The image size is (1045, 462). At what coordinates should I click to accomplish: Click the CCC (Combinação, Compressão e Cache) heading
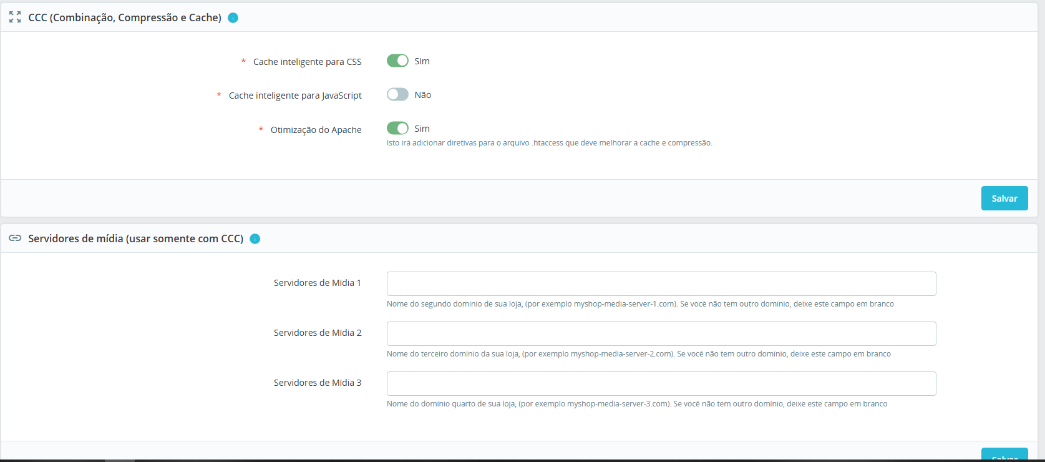[125, 17]
